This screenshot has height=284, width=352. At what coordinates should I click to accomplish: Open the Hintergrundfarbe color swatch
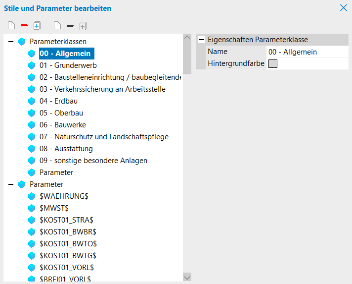tap(273, 63)
